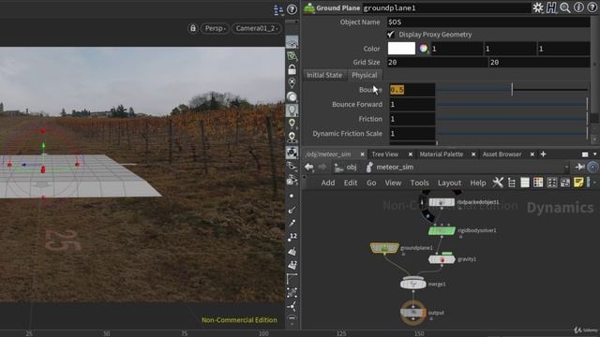Open the Persp viewport dropdown

[x=215, y=28]
